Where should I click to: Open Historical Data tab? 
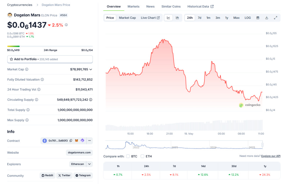coord(200,6)
